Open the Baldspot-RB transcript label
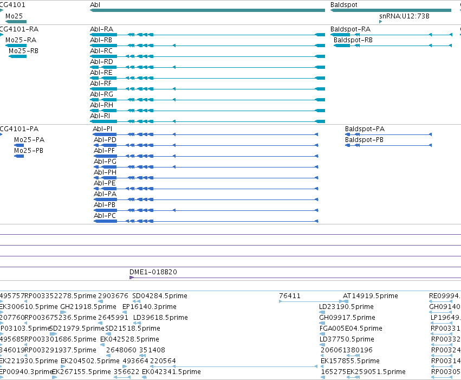Viewport: 461px width, 380px height. (353, 40)
